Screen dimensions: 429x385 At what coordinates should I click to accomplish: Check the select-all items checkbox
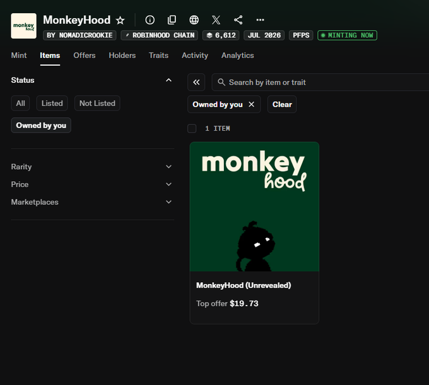tap(192, 128)
